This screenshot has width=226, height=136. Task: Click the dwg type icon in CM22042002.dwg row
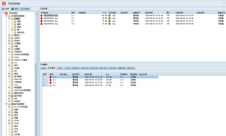click(109, 15)
